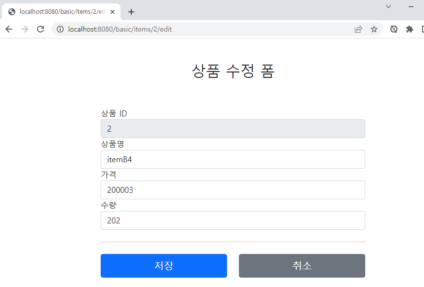Click the blue 저장 button
424x287 pixels.
click(164, 266)
